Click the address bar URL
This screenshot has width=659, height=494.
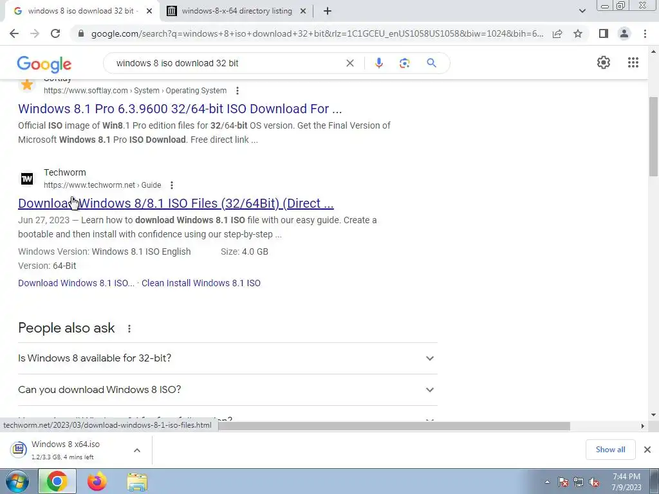(x=317, y=33)
